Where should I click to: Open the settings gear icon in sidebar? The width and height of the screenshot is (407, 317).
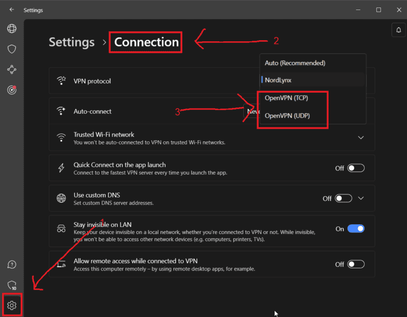pos(12,305)
